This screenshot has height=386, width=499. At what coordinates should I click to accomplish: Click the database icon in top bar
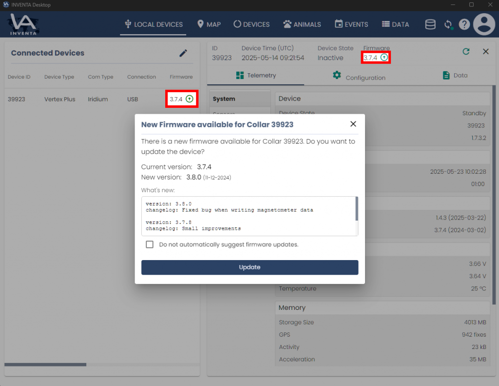[x=430, y=24]
